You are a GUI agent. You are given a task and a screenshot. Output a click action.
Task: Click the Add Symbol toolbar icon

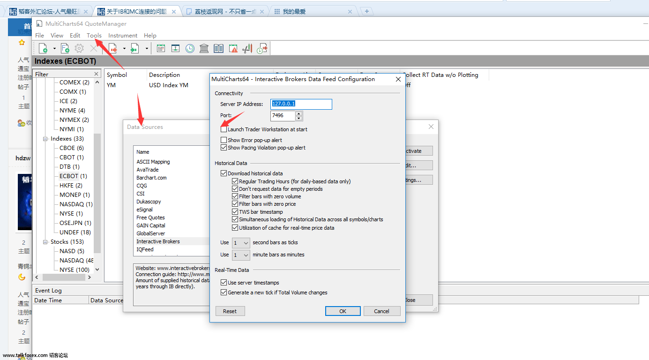43,48
